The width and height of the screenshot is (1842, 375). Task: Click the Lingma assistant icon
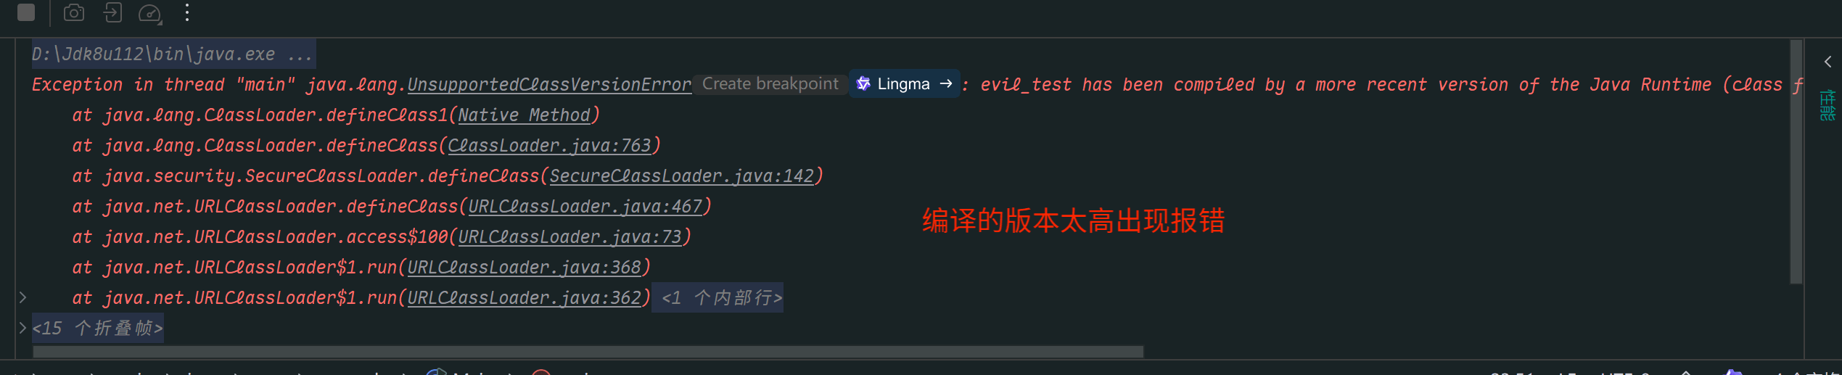coord(863,83)
